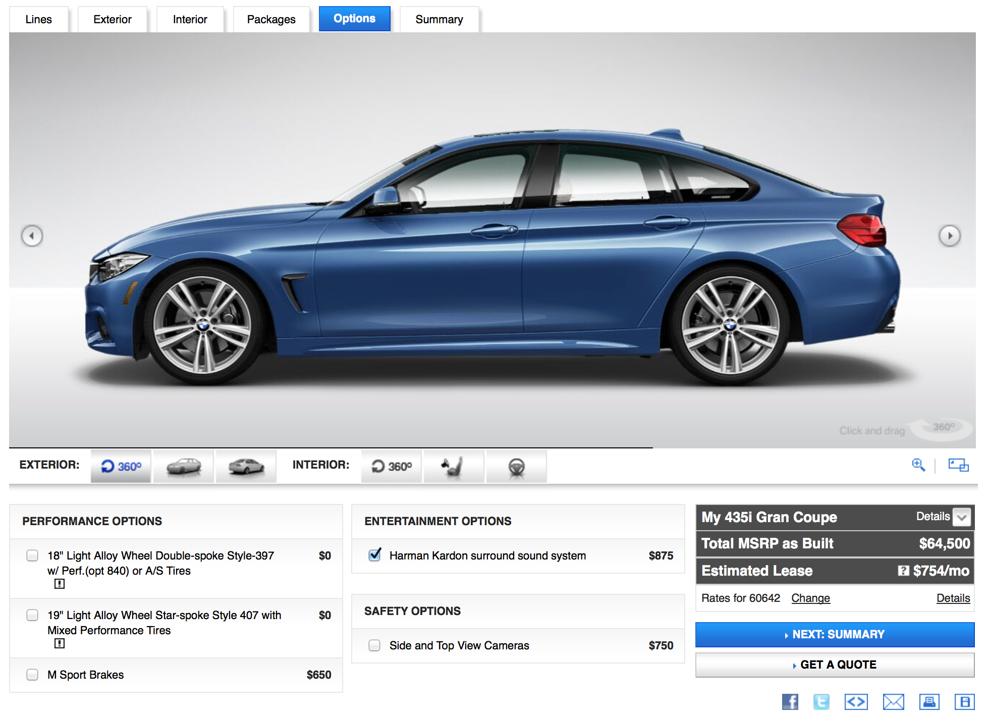The image size is (987, 713).
Task: Share build on Twitter
Action: coord(821,702)
